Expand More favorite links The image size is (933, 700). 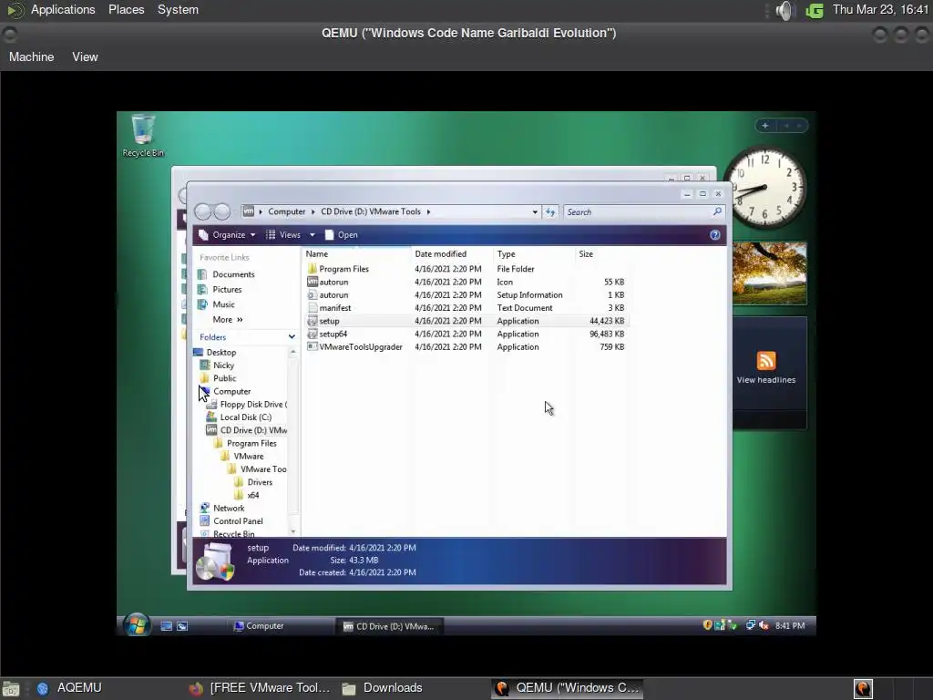click(x=228, y=320)
